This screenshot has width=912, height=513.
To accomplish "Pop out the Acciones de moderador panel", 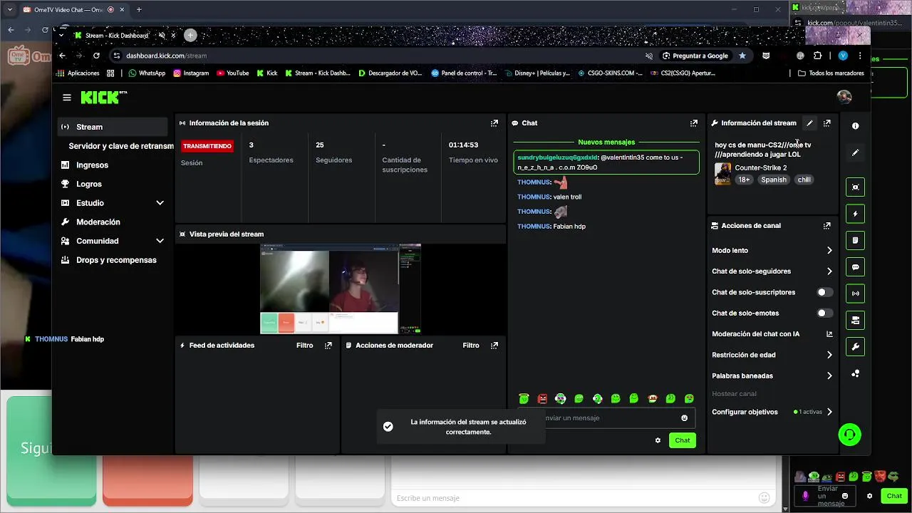I will point(494,346).
